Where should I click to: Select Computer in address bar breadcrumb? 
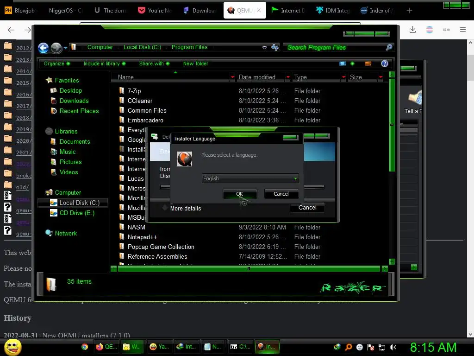pyautogui.click(x=100, y=47)
